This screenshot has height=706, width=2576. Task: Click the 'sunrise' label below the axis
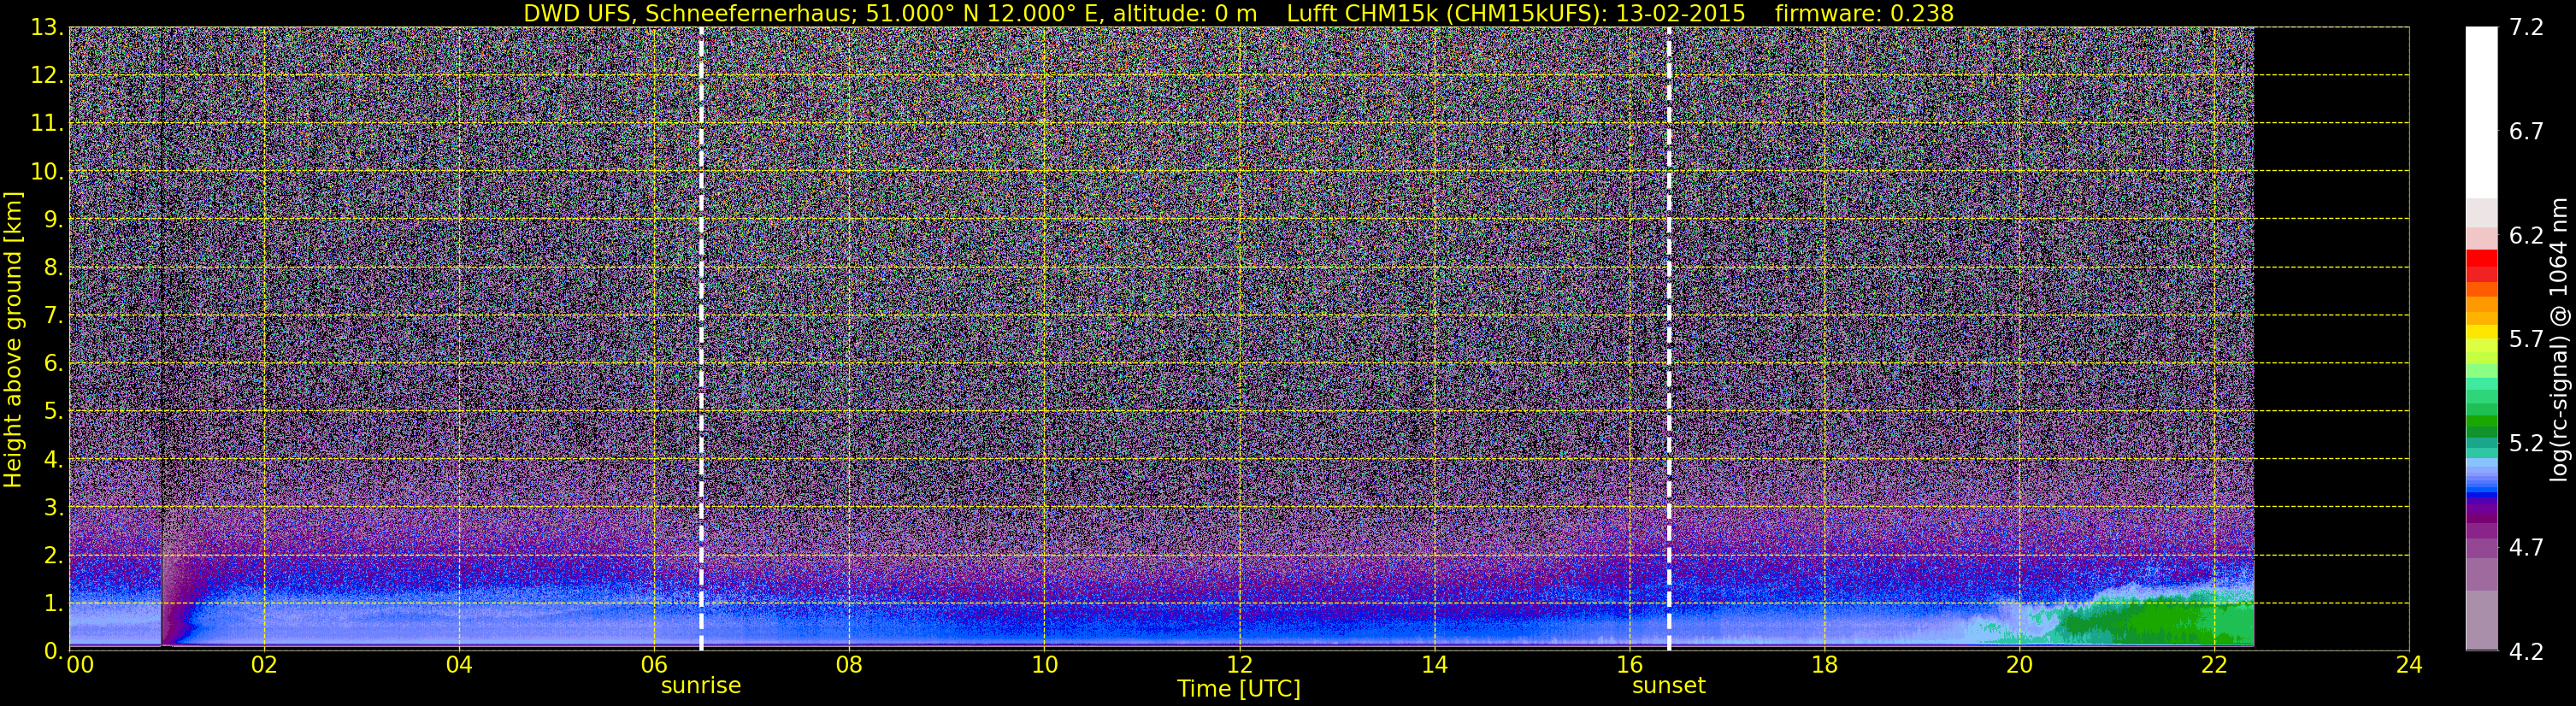[x=701, y=686]
